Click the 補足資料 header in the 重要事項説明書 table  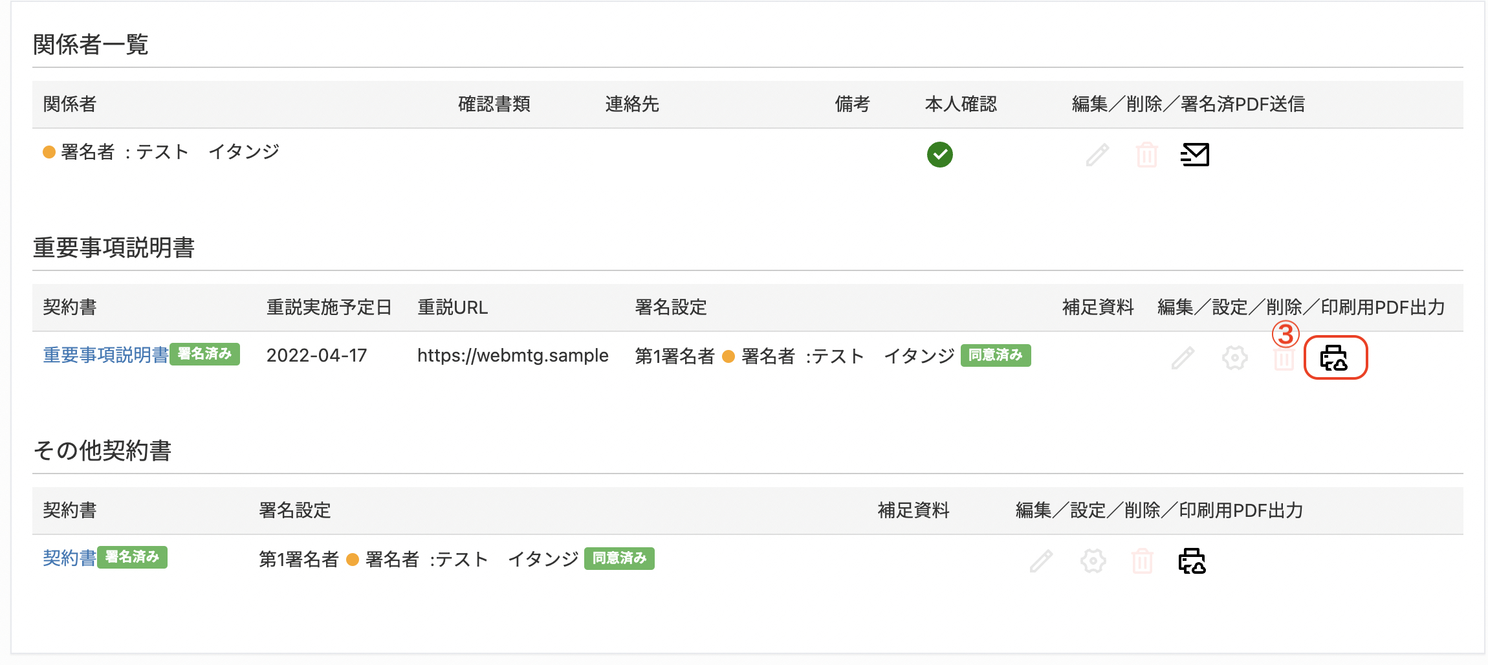click(1098, 307)
